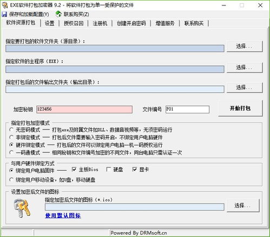
Task: Click 选择 button for icon file
Action: 243,205
